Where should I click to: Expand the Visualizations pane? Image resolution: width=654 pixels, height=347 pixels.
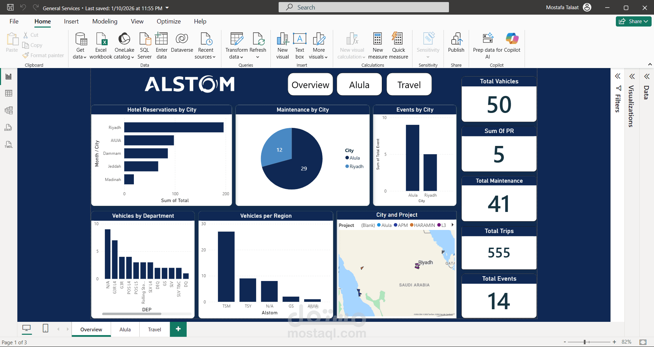(x=632, y=76)
